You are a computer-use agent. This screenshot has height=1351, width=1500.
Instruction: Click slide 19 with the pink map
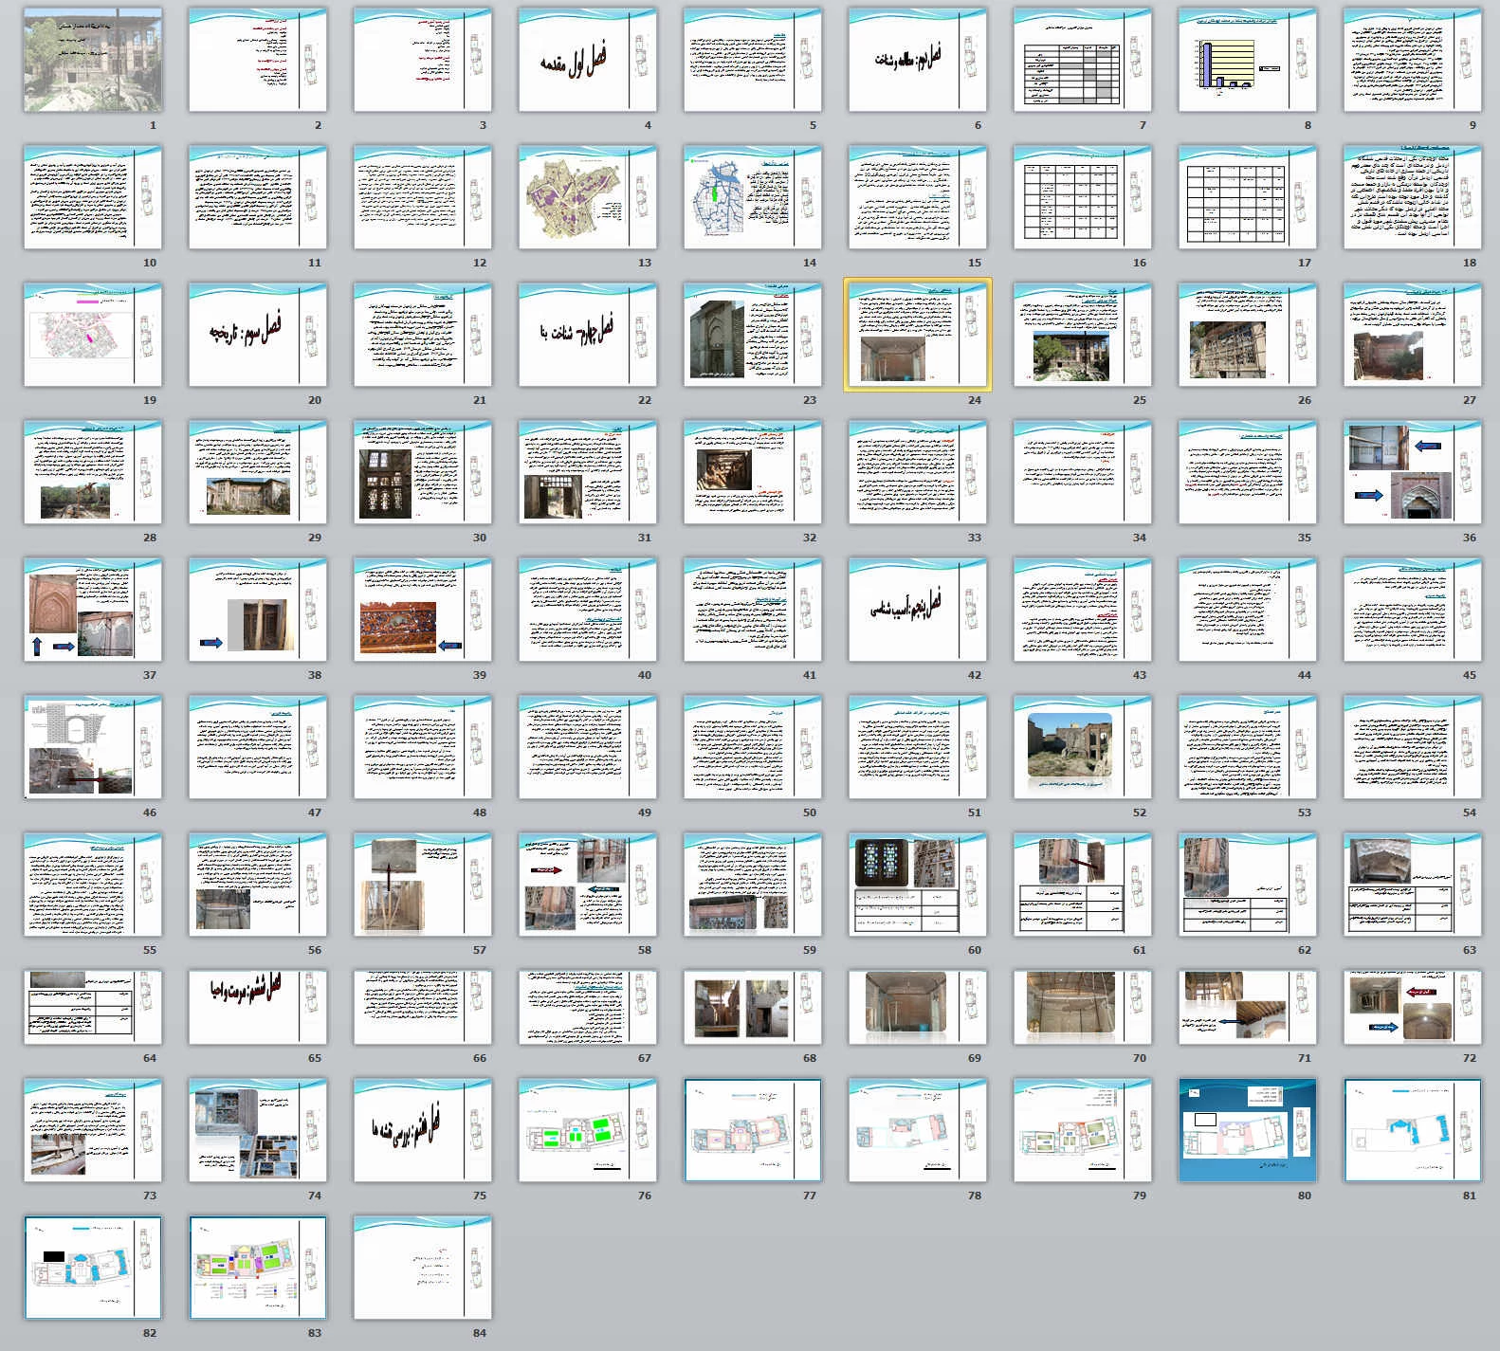pos(93,335)
